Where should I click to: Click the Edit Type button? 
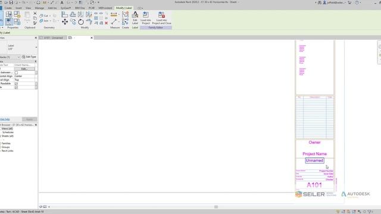click(x=29, y=57)
